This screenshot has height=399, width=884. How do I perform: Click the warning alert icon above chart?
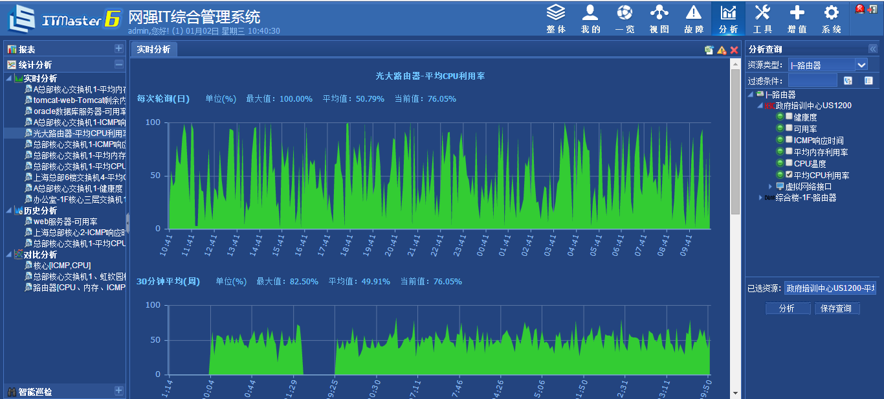722,50
